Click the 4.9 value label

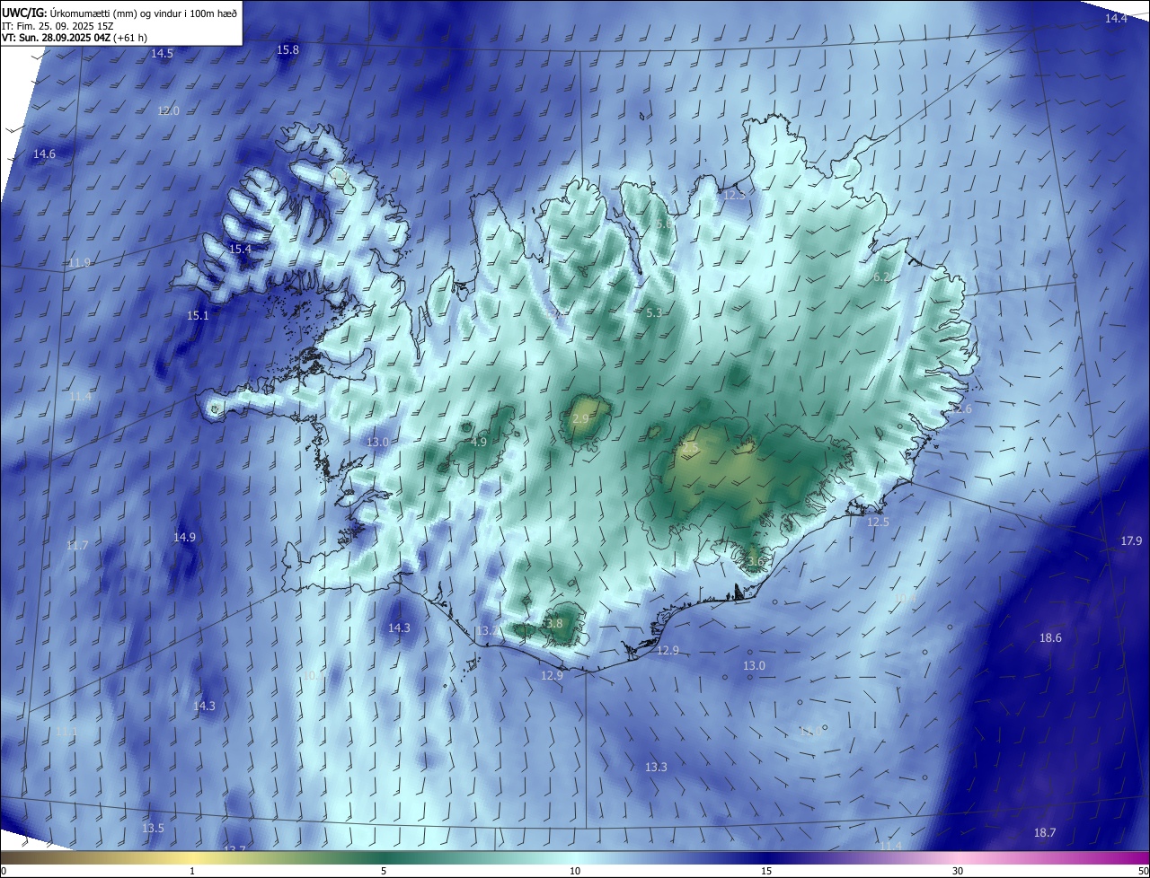click(479, 443)
